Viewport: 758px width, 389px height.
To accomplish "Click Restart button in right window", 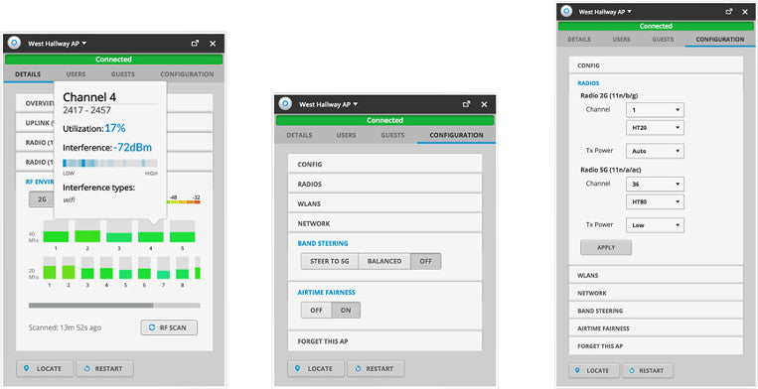I will tap(648, 371).
